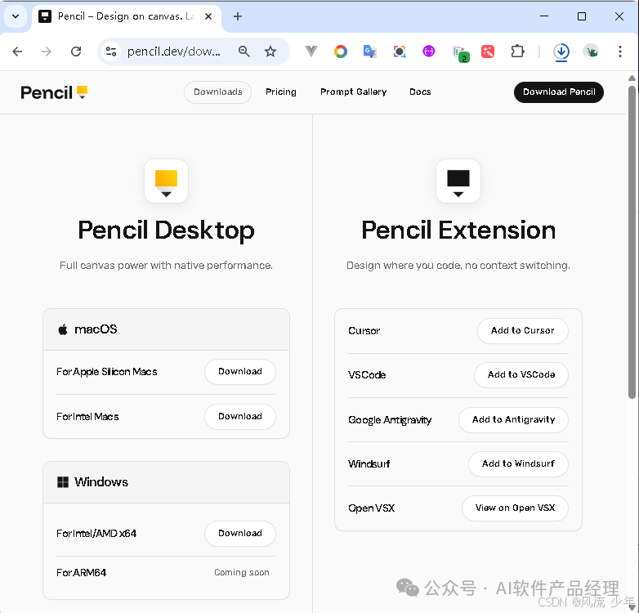Open the colorful ring extension icon
The width and height of the screenshot is (639, 613).
(x=341, y=51)
